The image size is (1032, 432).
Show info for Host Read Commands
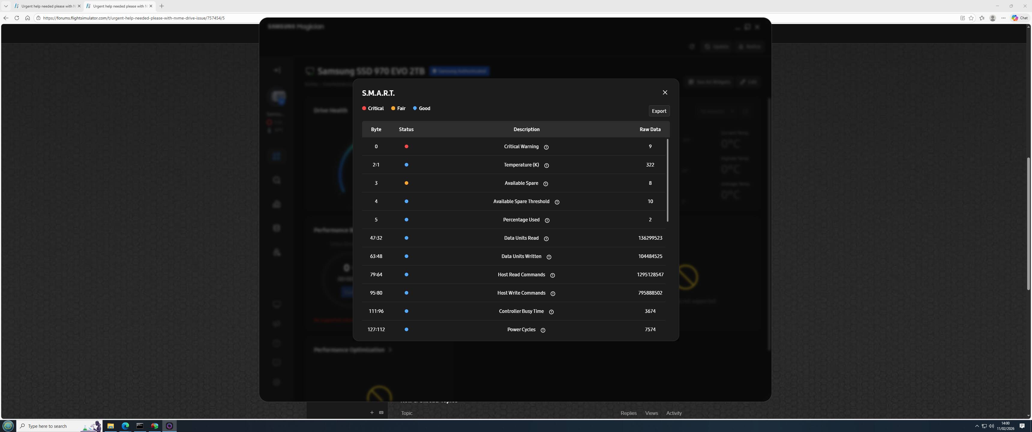(x=553, y=275)
